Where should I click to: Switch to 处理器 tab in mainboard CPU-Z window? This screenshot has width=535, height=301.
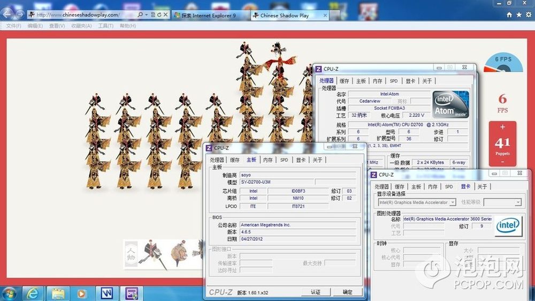tap(217, 160)
